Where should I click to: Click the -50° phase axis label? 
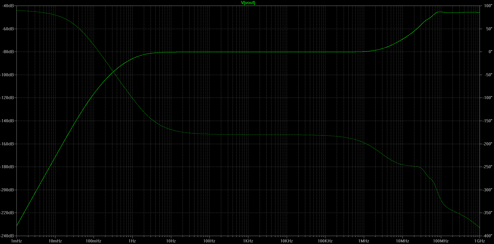(x=488, y=75)
